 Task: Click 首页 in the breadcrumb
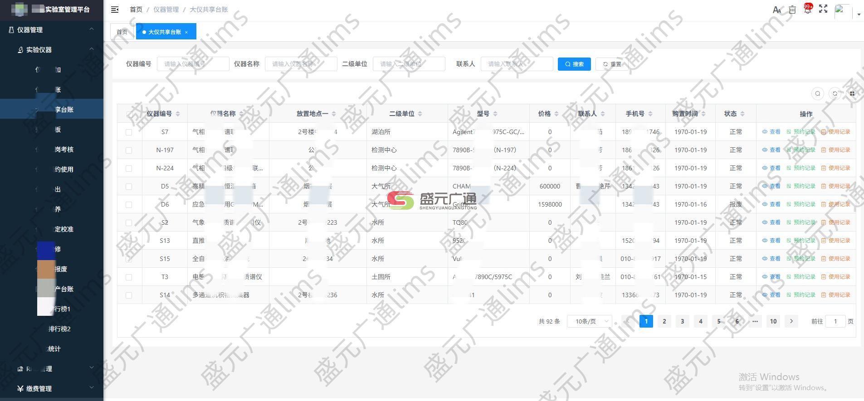(x=136, y=10)
